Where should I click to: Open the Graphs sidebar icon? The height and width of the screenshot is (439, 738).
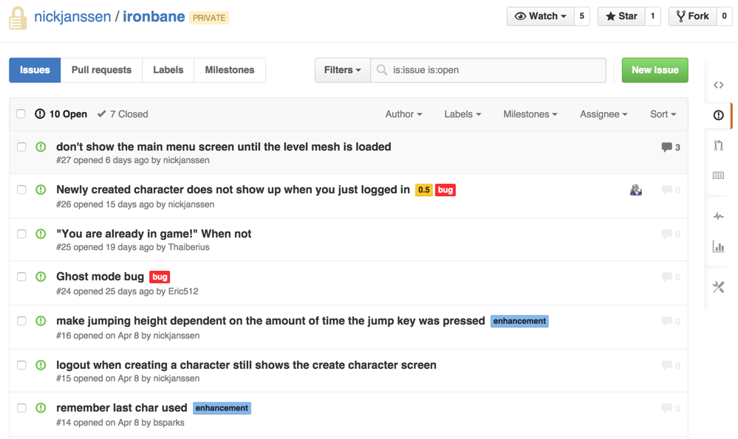coord(718,246)
